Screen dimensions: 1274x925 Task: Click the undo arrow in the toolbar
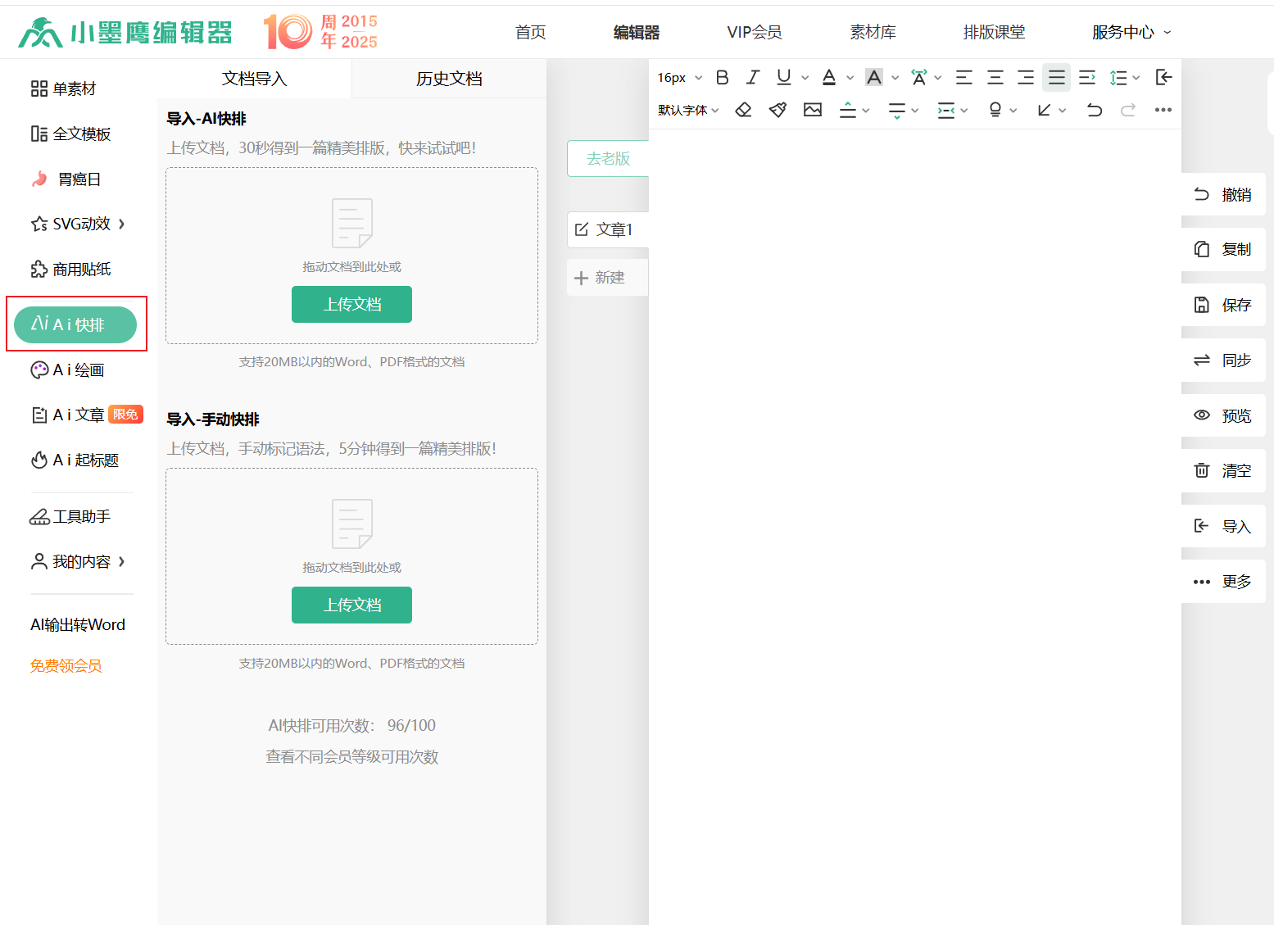point(1094,110)
